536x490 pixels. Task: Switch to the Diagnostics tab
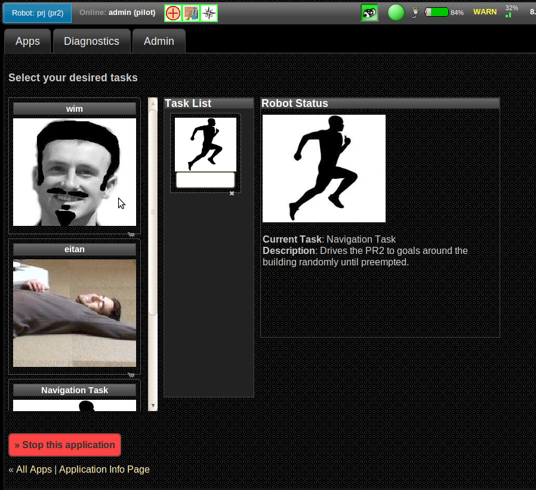(x=91, y=41)
